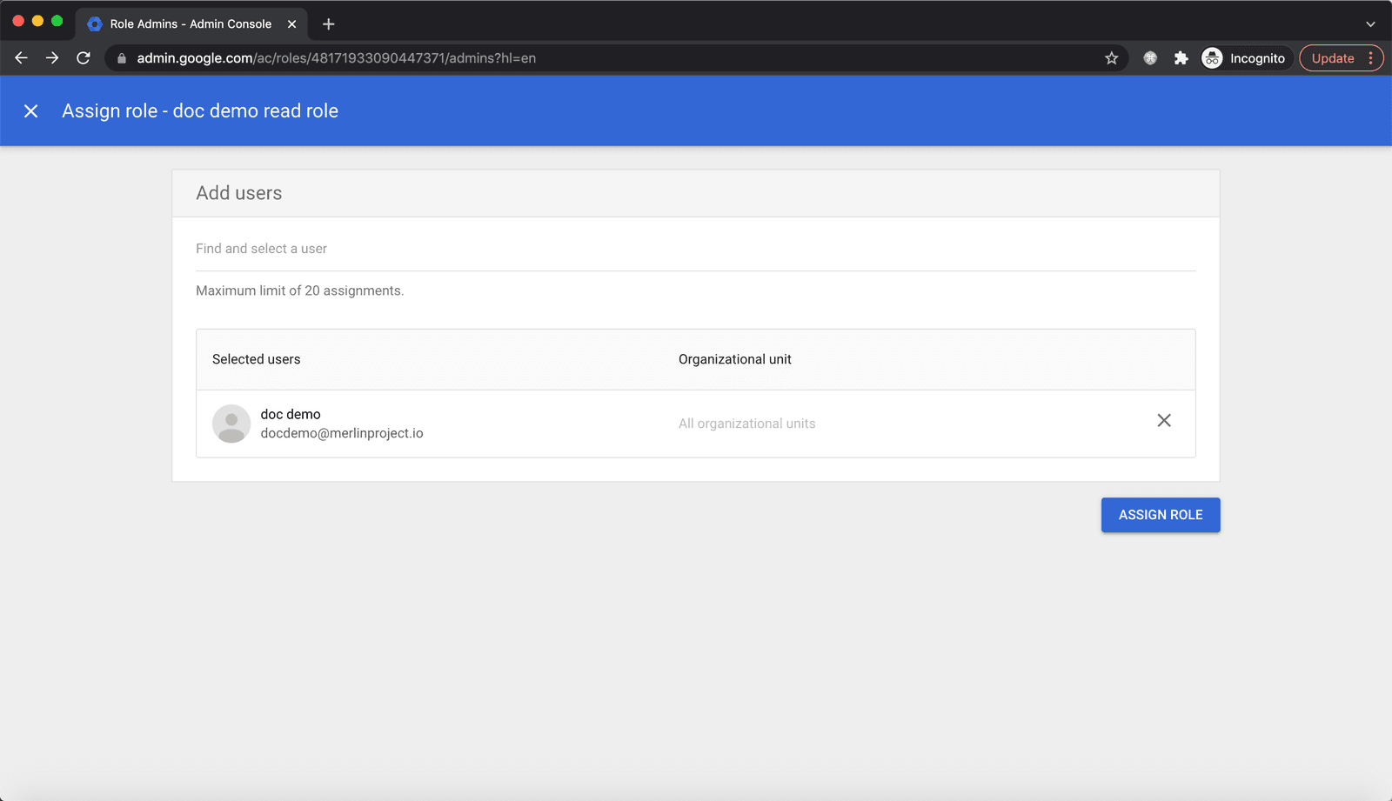Go back to previous page
The width and height of the screenshot is (1392, 801).
(x=22, y=58)
